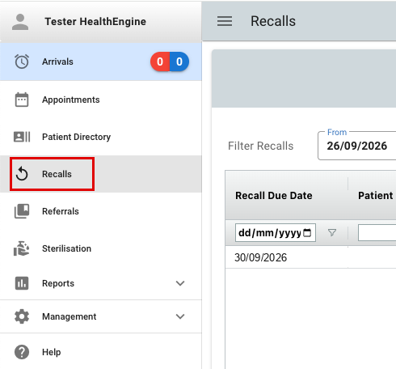
Task: Open the Management menu label
Action: point(69,316)
